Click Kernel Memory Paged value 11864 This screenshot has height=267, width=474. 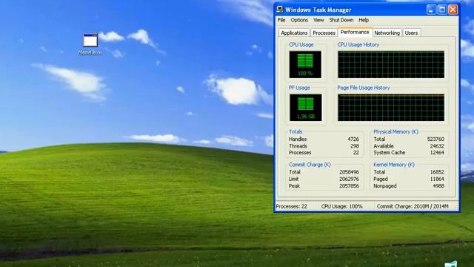pyautogui.click(x=437, y=179)
